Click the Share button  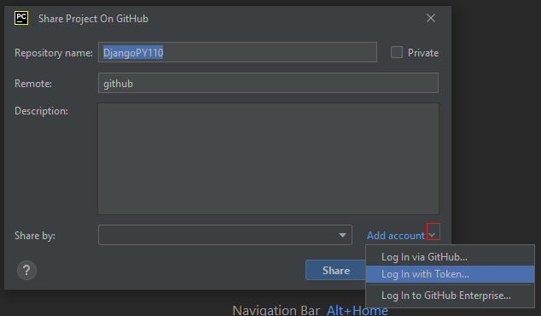(335, 270)
